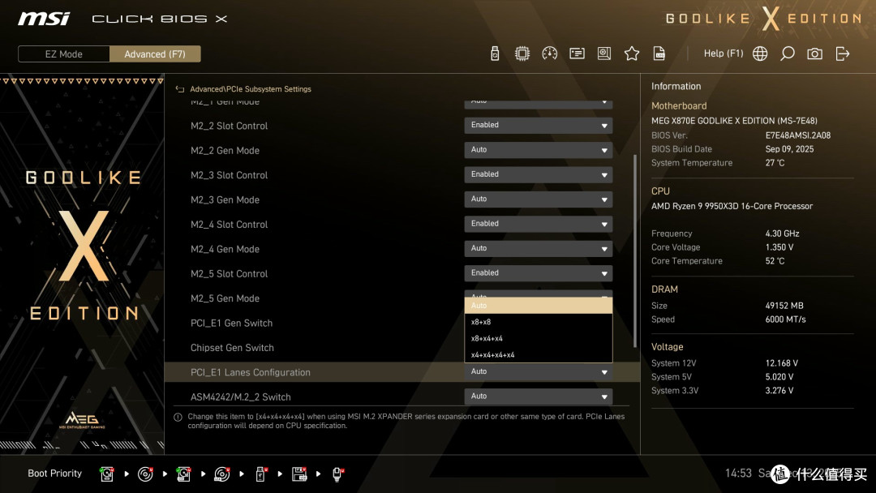Open the memory profile card icon
Viewport: 876px width, 493px height.
tap(577, 54)
